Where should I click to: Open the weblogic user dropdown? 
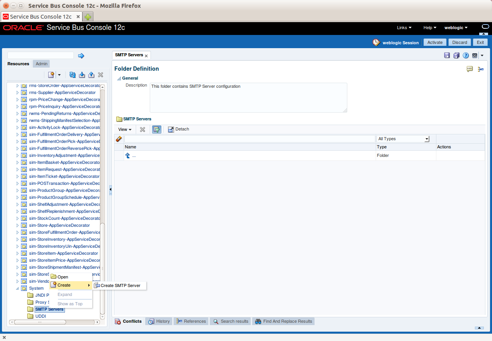[x=456, y=28]
